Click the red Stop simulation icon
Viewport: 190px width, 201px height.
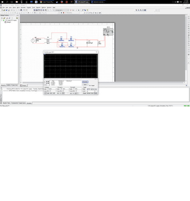click(x=63, y=13)
